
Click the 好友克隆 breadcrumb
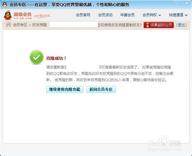(x=40, y=25)
